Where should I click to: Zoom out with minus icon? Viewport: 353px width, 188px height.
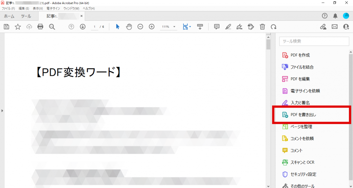pyautogui.click(x=140, y=27)
